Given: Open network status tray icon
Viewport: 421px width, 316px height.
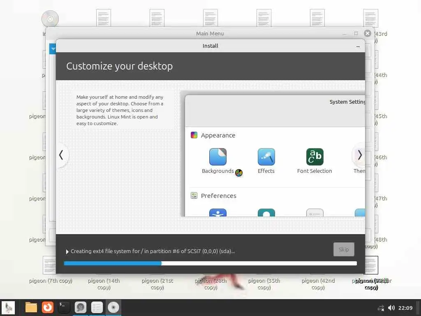Looking at the screenshot, I should pyautogui.click(x=381, y=308).
